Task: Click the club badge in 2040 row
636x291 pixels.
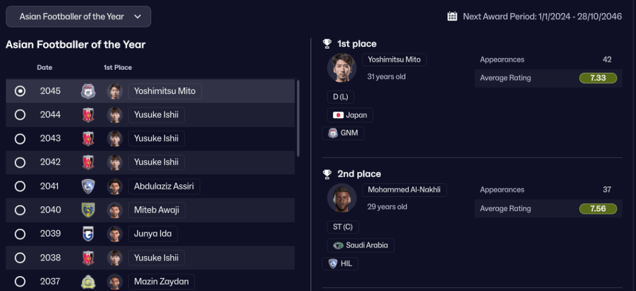Action: point(88,210)
